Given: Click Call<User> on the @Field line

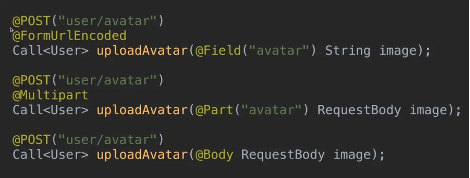Looking at the screenshot, I should (x=50, y=51).
